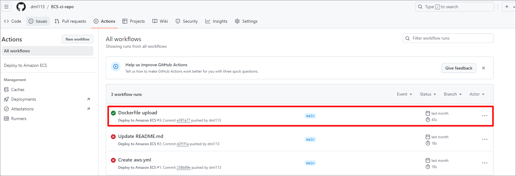
Task: Click main branch label on Dockerfile upload row
Action: [310, 116]
